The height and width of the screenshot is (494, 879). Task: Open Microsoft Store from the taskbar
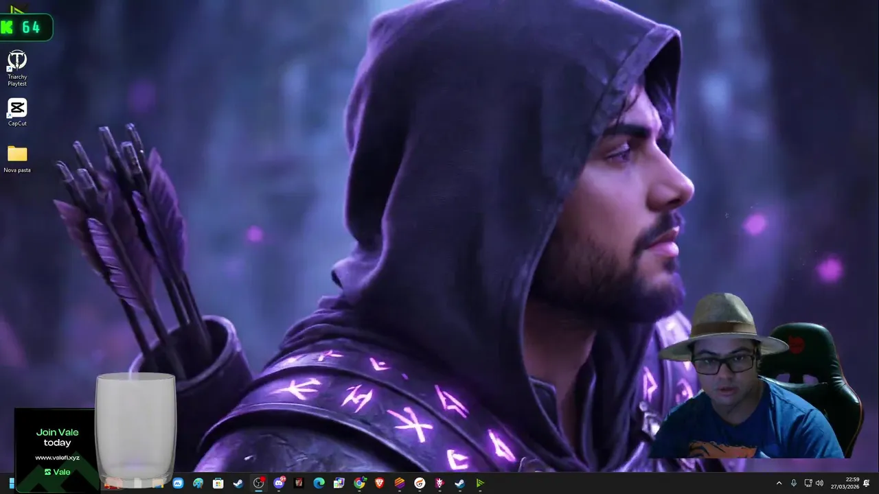coord(218,483)
